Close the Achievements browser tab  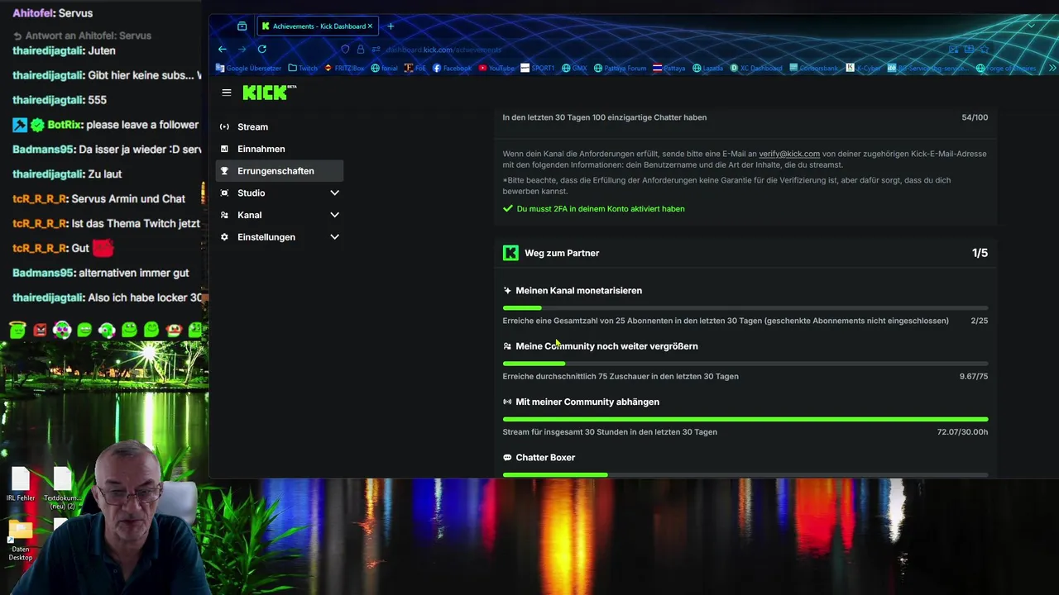tap(370, 26)
